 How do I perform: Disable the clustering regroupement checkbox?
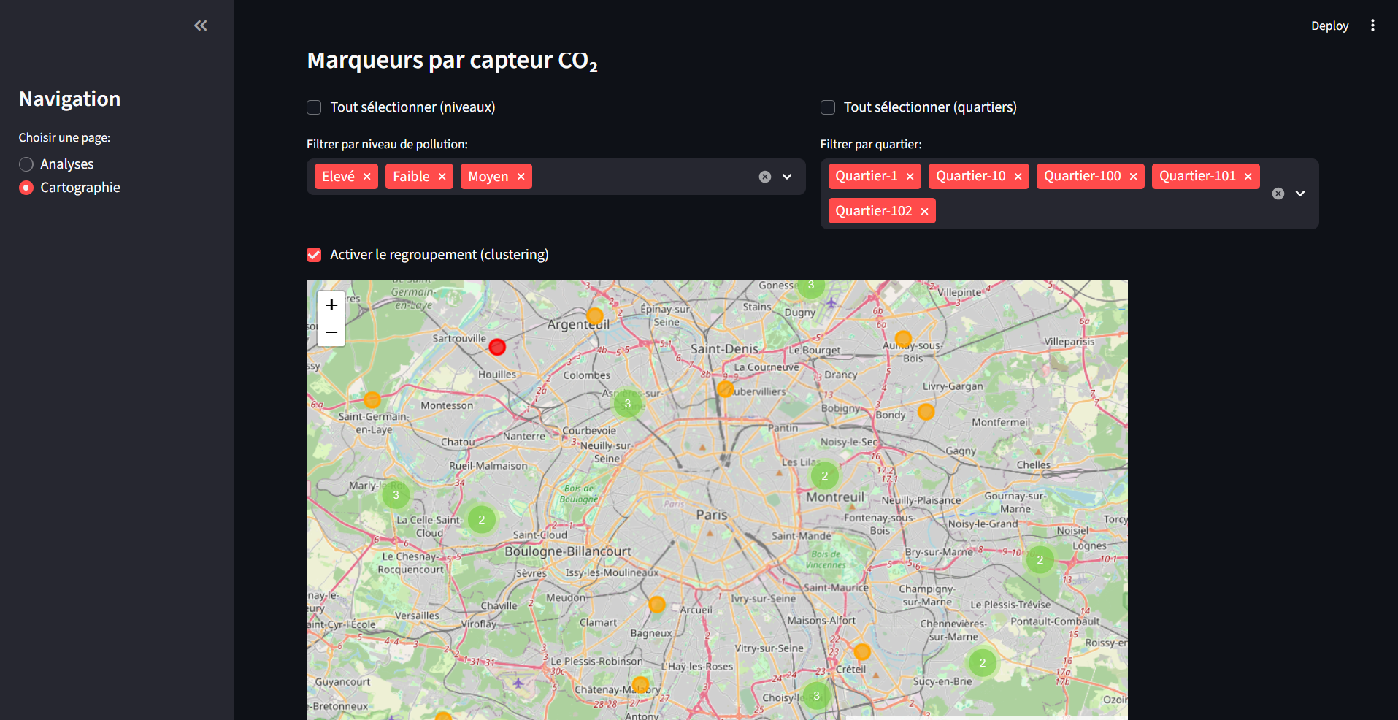(x=314, y=255)
